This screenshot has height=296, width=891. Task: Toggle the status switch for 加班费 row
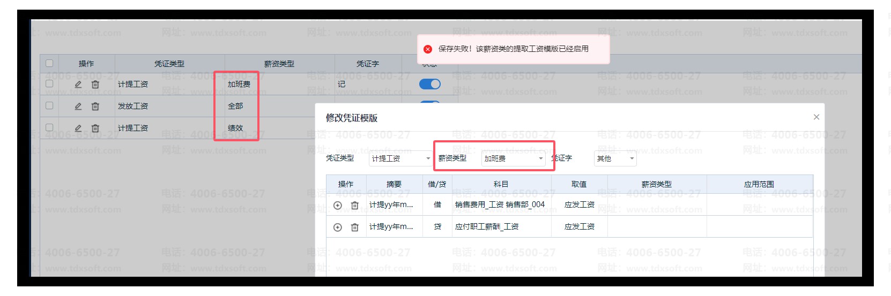pos(429,84)
